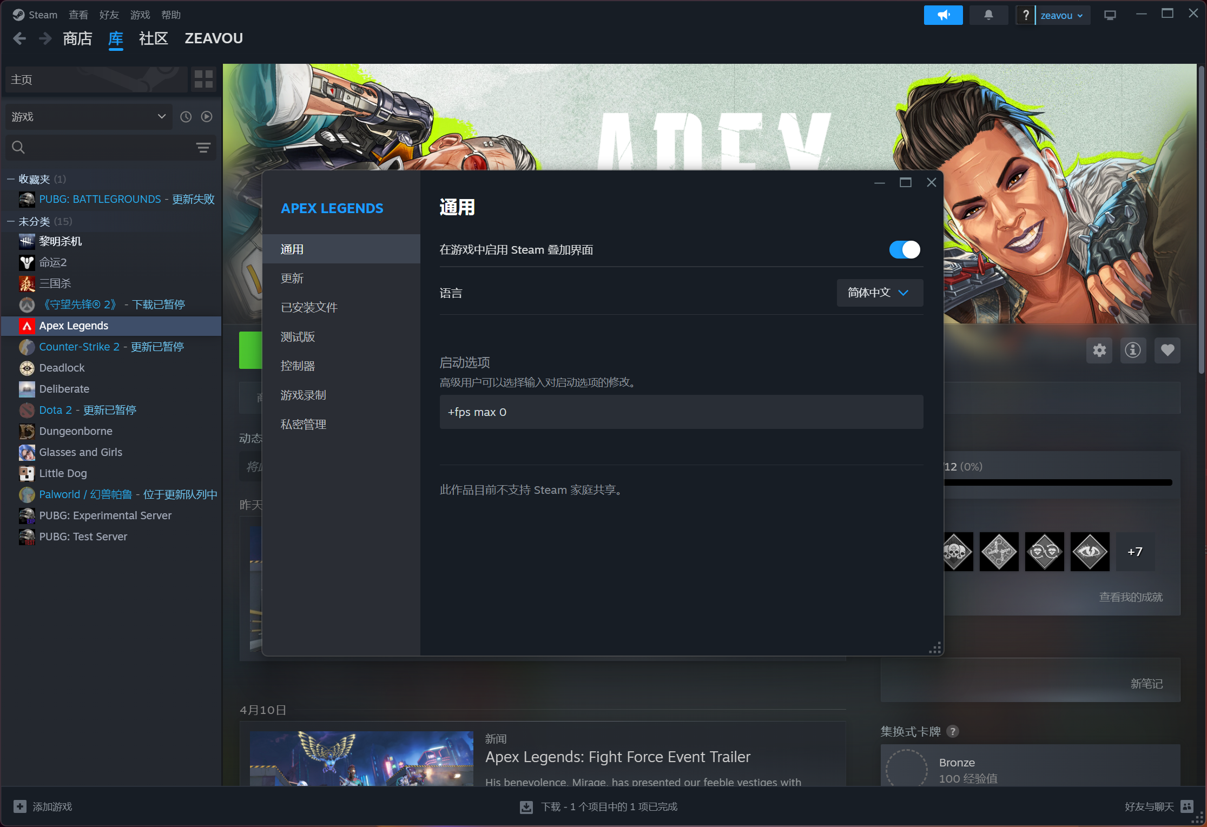The height and width of the screenshot is (827, 1207).
Task: Click the add game plus icon
Action: click(20, 806)
